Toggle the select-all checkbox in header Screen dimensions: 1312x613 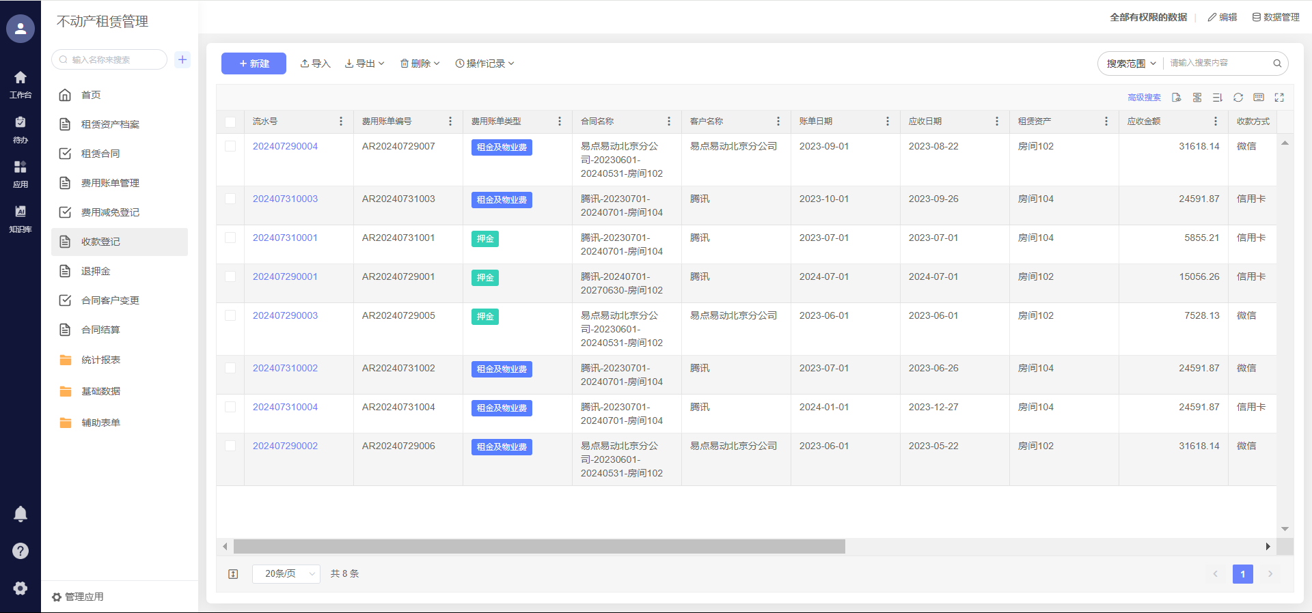click(x=230, y=122)
